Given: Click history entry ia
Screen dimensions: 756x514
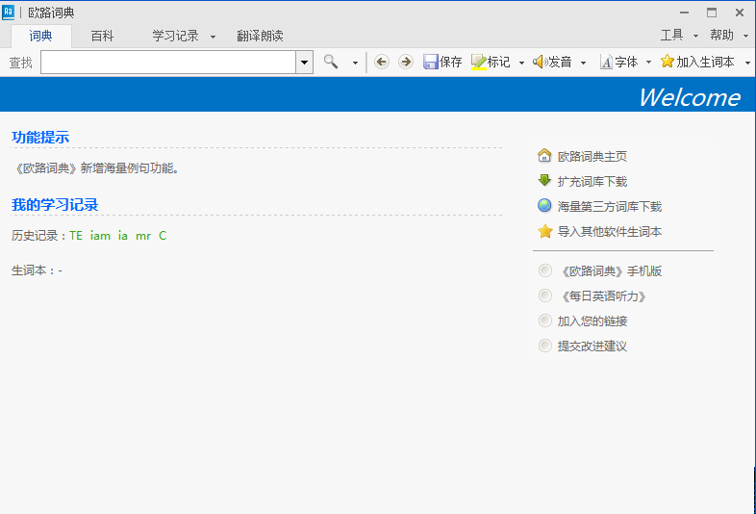Looking at the screenshot, I should (123, 236).
